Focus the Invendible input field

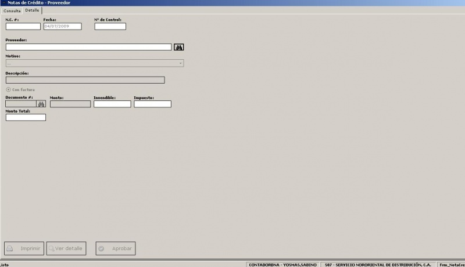pos(112,104)
